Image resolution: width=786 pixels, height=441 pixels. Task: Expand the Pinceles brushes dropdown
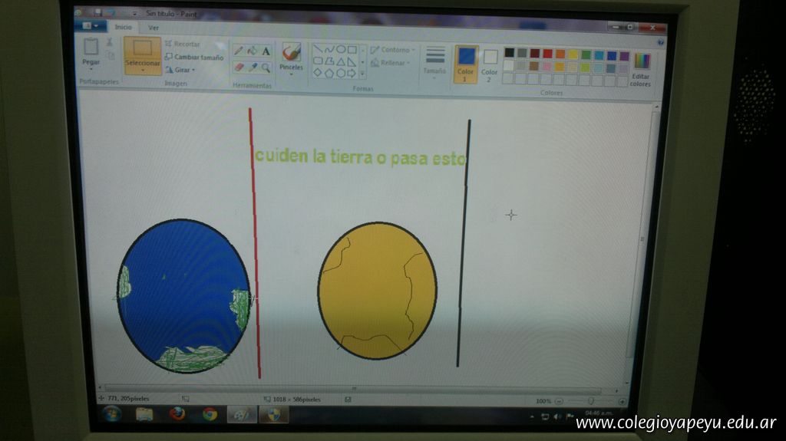pyautogui.click(x=291, y=59)
